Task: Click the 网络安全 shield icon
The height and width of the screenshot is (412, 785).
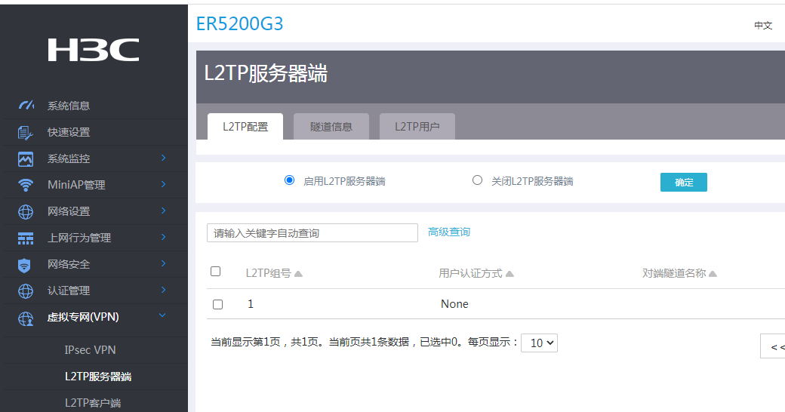Action: 24,265
